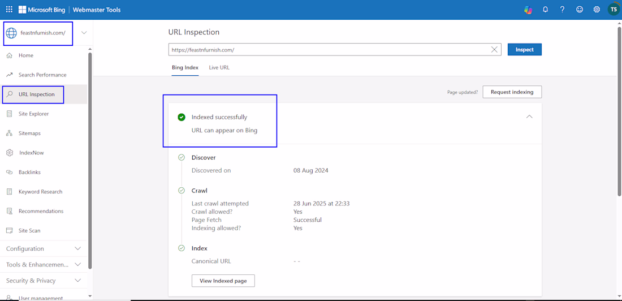Image resolution: width=622 pixels, height=301 pixels.
Task: Open Site Explorer in the sidebar
Action: tap(33, 114)
